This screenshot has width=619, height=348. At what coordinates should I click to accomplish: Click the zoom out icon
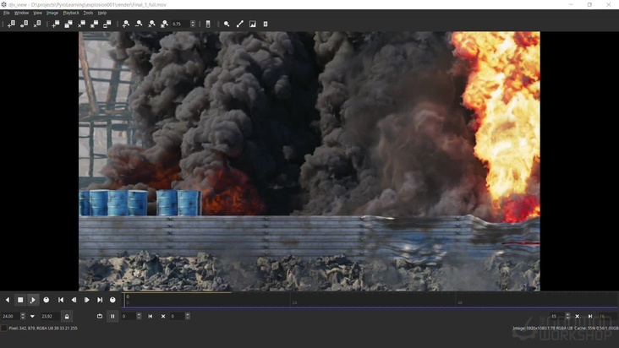(139, 24)
